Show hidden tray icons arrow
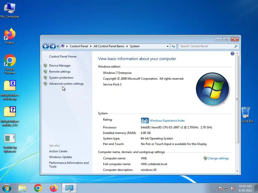 214,188
